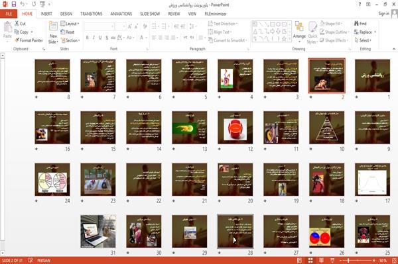This screenshot has height=264, width=398.
Task: Click Find in Editing group
Action: click(360, 24)
